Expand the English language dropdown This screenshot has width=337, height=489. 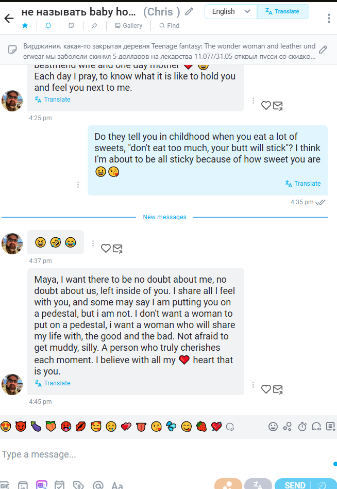tap(231, 11)
